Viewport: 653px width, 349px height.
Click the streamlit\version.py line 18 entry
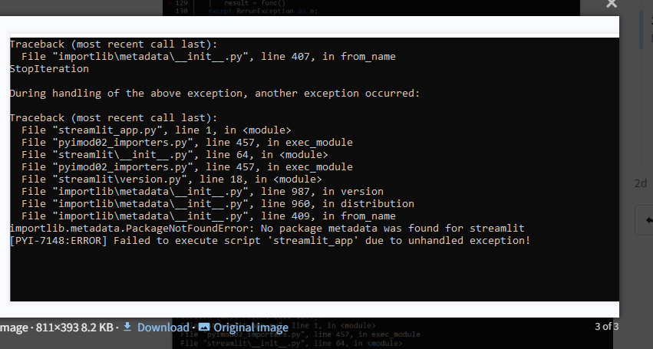172,179
